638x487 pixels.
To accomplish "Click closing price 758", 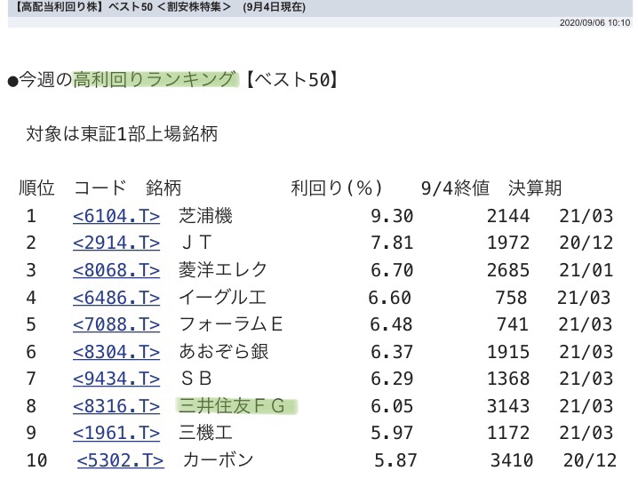I will point(512,298).
